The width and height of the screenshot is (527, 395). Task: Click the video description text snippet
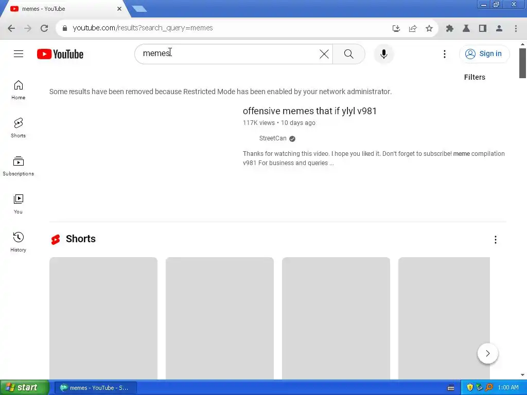[374, 158]
